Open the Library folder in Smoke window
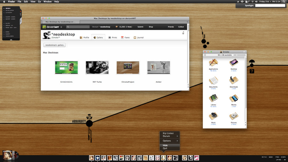Screen dimensions: 288x162 (213, 99)
